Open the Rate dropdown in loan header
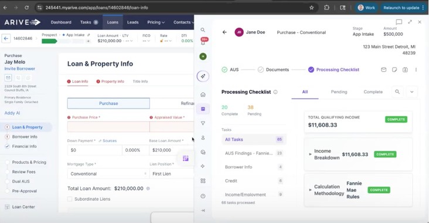The height and width of the screenshot is (223, 429). pyautogui.click(x=166, y=41)
